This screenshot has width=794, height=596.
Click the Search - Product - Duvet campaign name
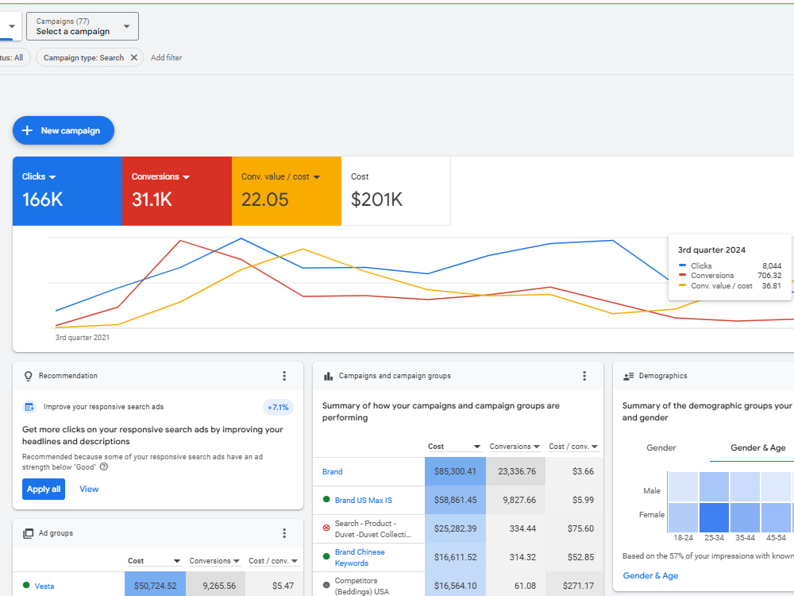point(372,529)
